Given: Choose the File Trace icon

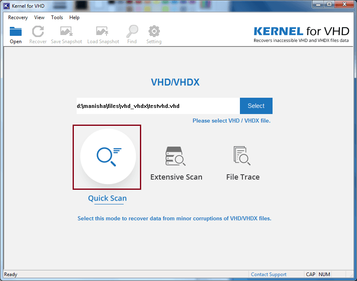Looking at the screenshot, I should tap(242, 156).
